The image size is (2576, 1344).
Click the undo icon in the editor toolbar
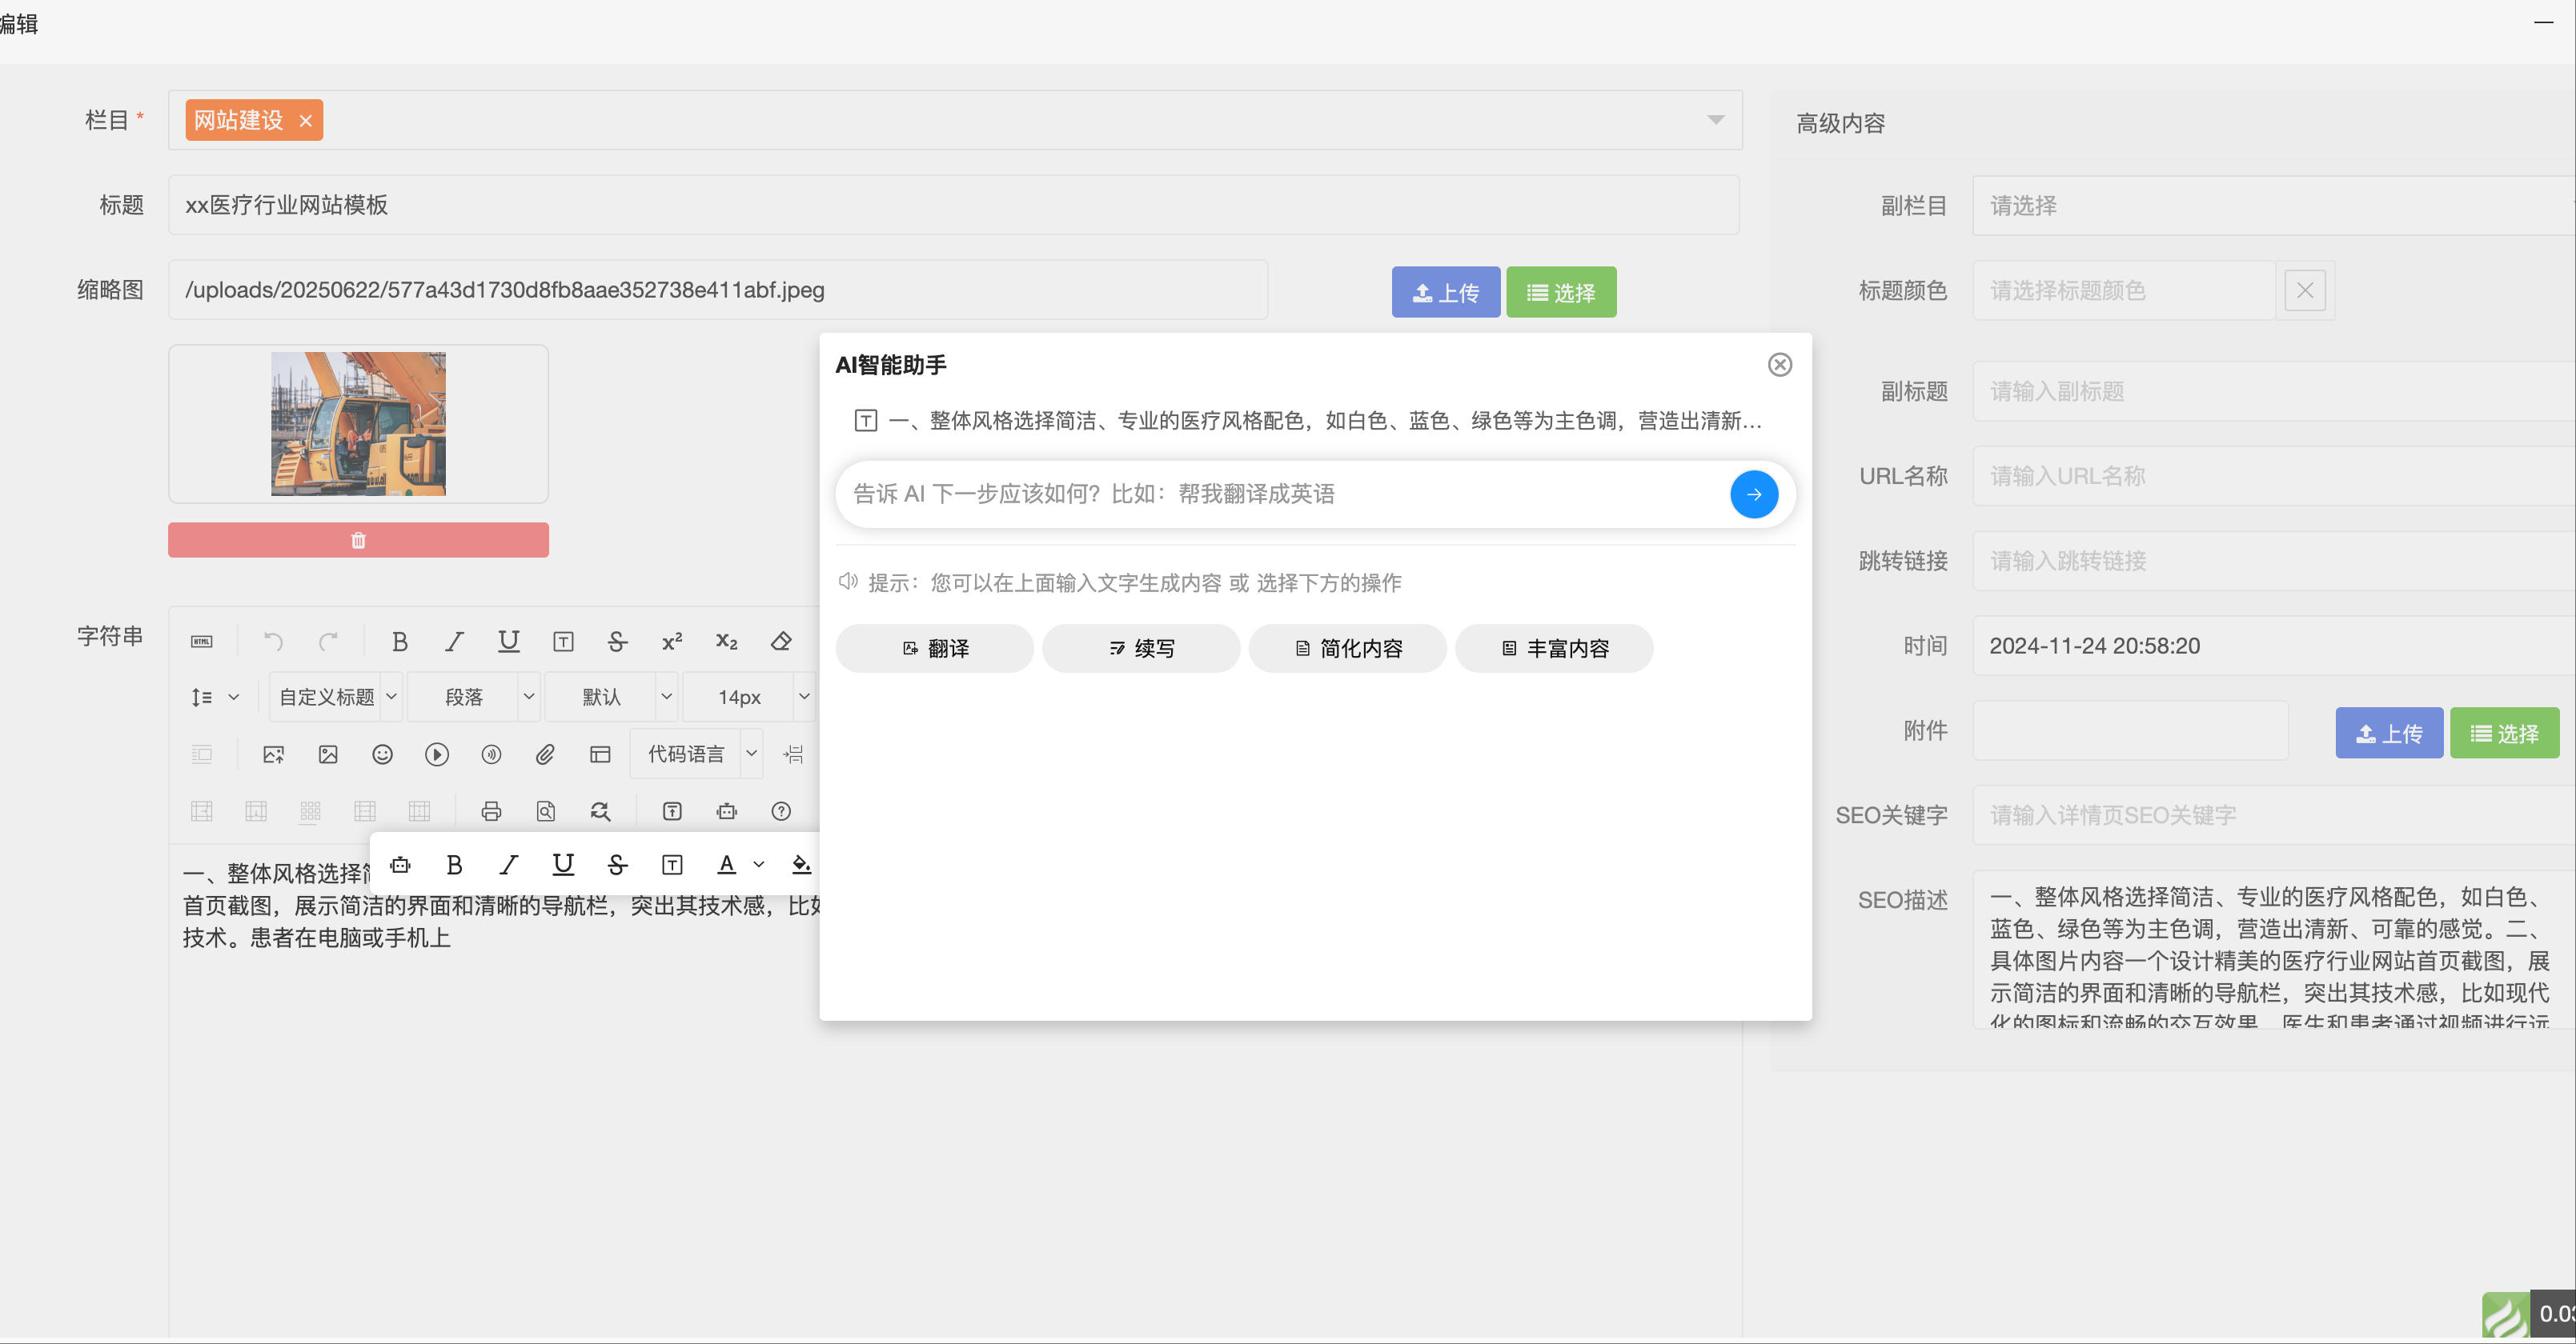coord(274,641)
